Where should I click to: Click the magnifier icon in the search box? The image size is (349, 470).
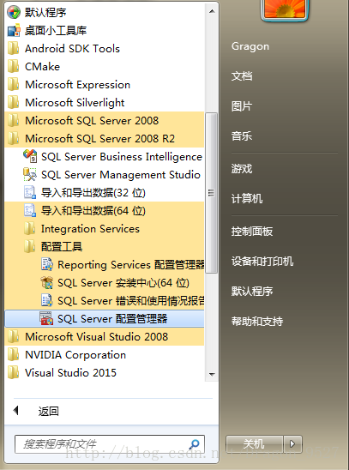click(195, 444)
